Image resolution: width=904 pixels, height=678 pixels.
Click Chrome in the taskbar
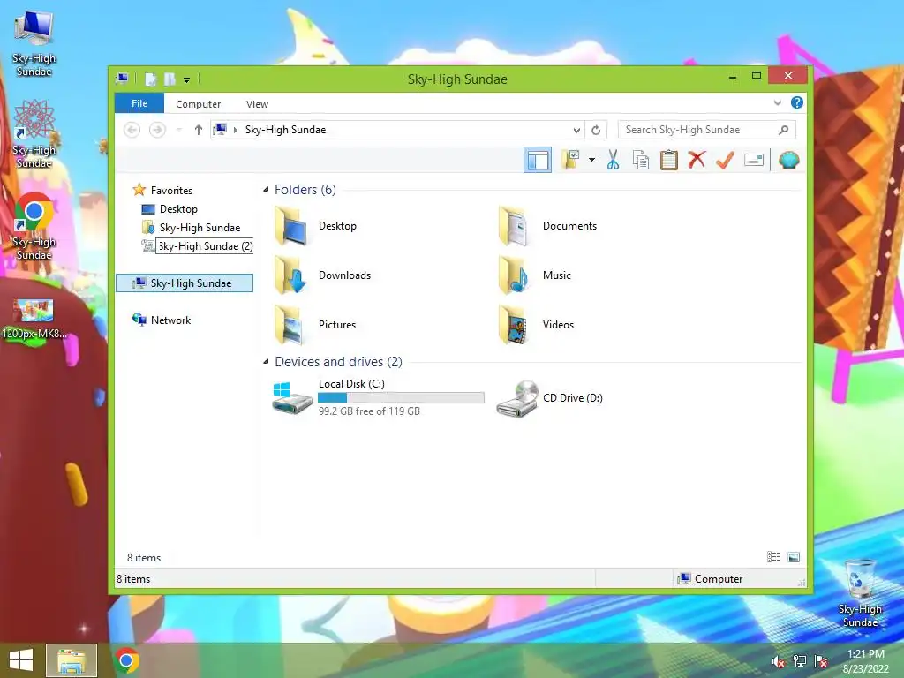click(127, 660)
